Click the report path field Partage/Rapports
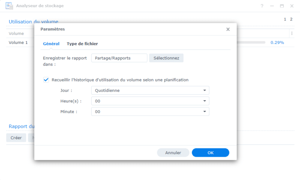The width and height of the screenshot is (300, 180). click(119, 58)
